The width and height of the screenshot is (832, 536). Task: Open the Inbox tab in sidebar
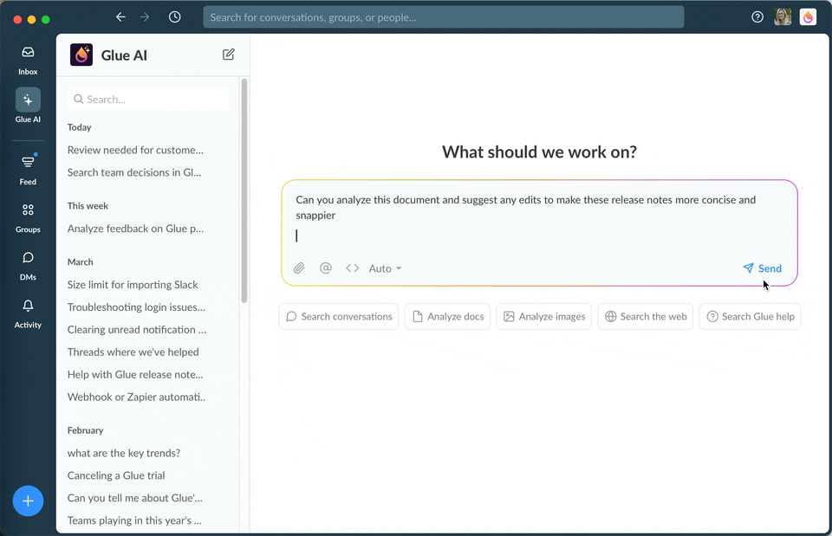[x=28, y=60]
